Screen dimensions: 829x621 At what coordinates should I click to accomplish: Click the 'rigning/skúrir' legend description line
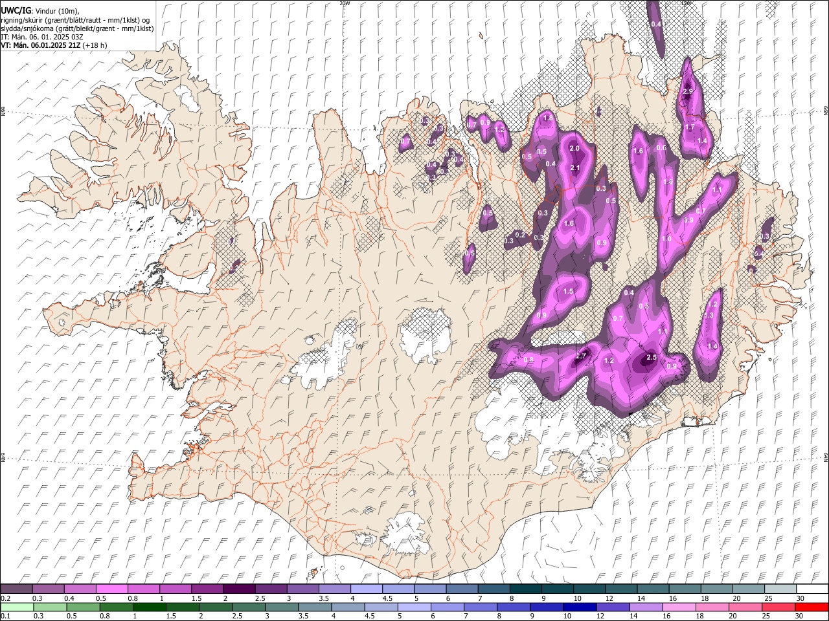[75, 20]
